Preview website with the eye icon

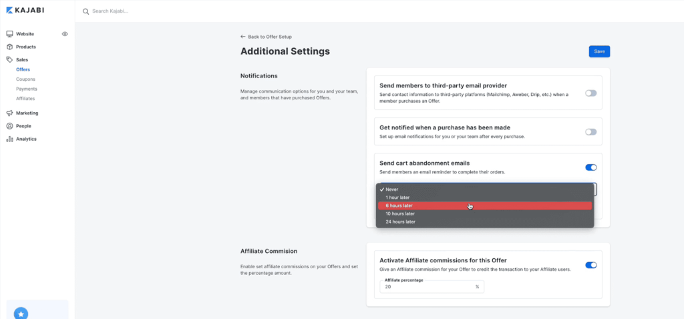click(x=65, y=33)
